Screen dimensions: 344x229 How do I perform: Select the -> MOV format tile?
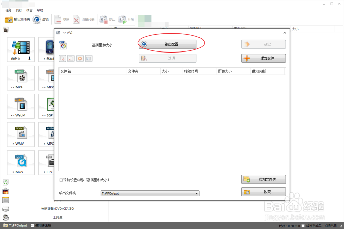21,163
